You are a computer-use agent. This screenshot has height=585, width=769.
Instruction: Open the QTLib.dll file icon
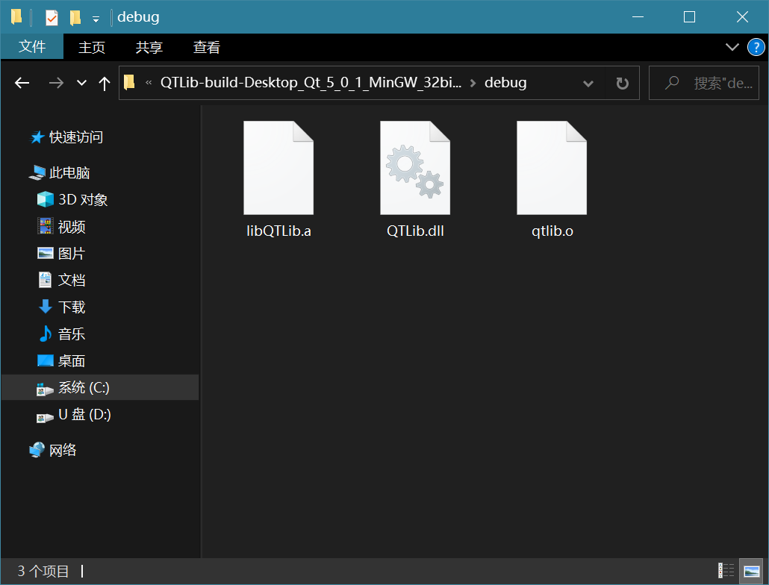[415, 169]
